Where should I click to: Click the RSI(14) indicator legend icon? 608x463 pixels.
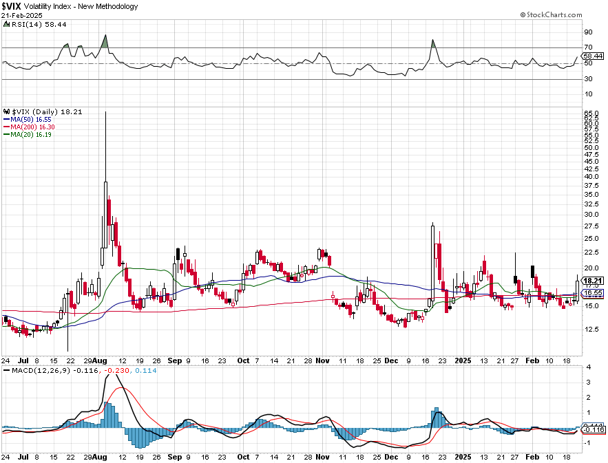point(6,24)
